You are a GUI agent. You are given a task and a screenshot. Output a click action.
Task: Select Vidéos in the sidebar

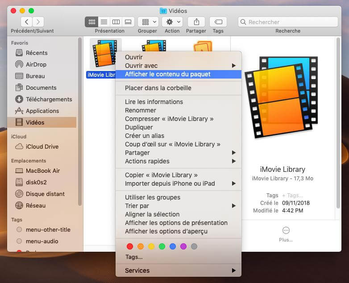42,122
